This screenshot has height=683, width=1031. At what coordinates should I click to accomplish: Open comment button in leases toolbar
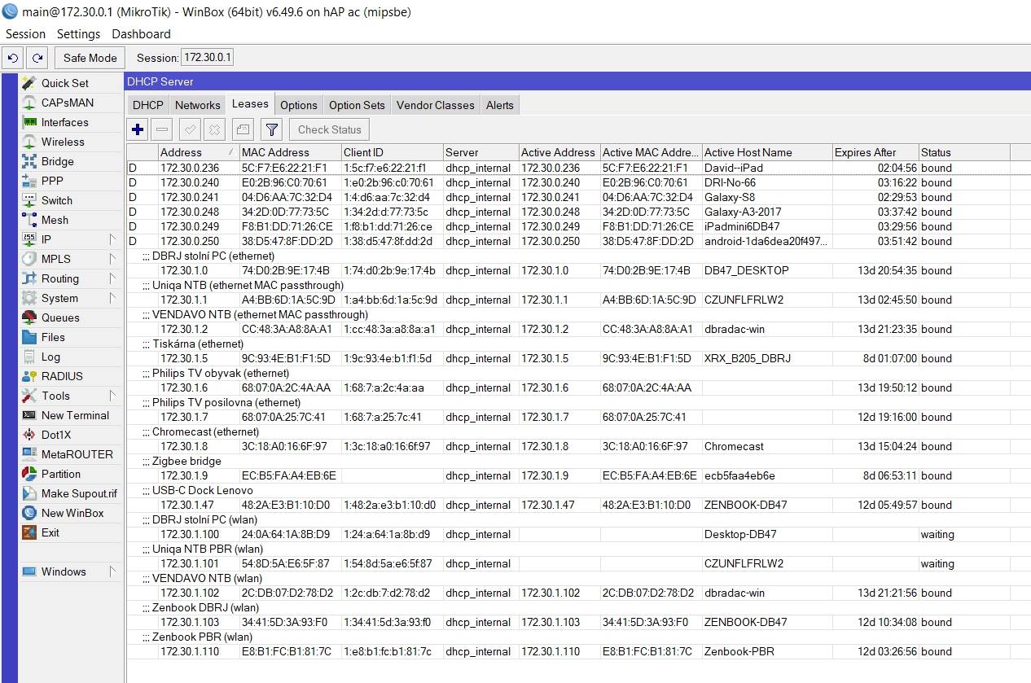click(x=243, y=129)
